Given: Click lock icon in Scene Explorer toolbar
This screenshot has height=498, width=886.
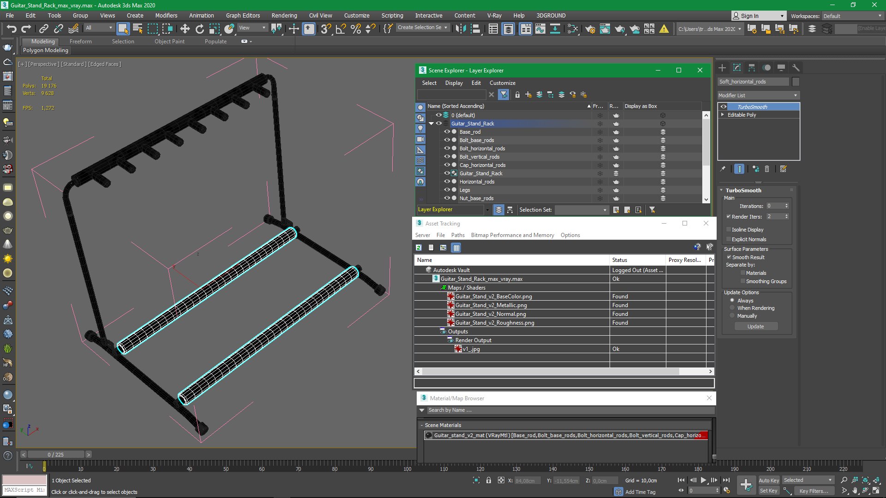Looking at the screenshot, I should (x=517, y=95).
